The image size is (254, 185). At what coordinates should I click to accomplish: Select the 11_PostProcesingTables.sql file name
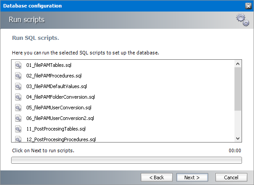56,129
